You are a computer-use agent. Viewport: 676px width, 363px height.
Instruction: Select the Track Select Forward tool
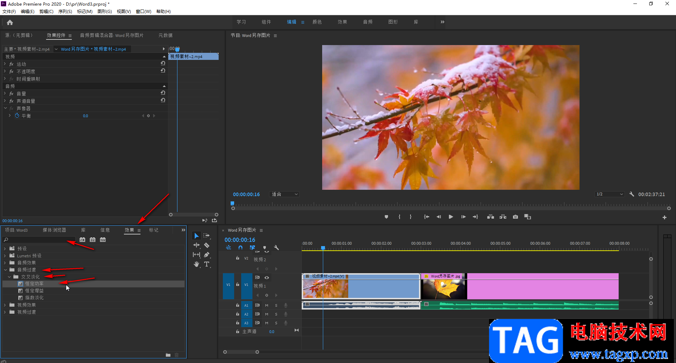(x=207, y=236)
